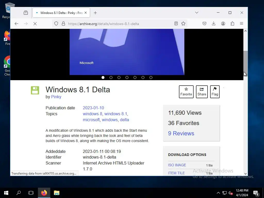Viewport: 264px width, 198px height.
Task: Toggle reader view in address bar
Action: 176,23
